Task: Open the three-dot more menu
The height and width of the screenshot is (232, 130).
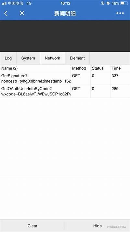Action: pyautogui.click(x=120, y=13)
